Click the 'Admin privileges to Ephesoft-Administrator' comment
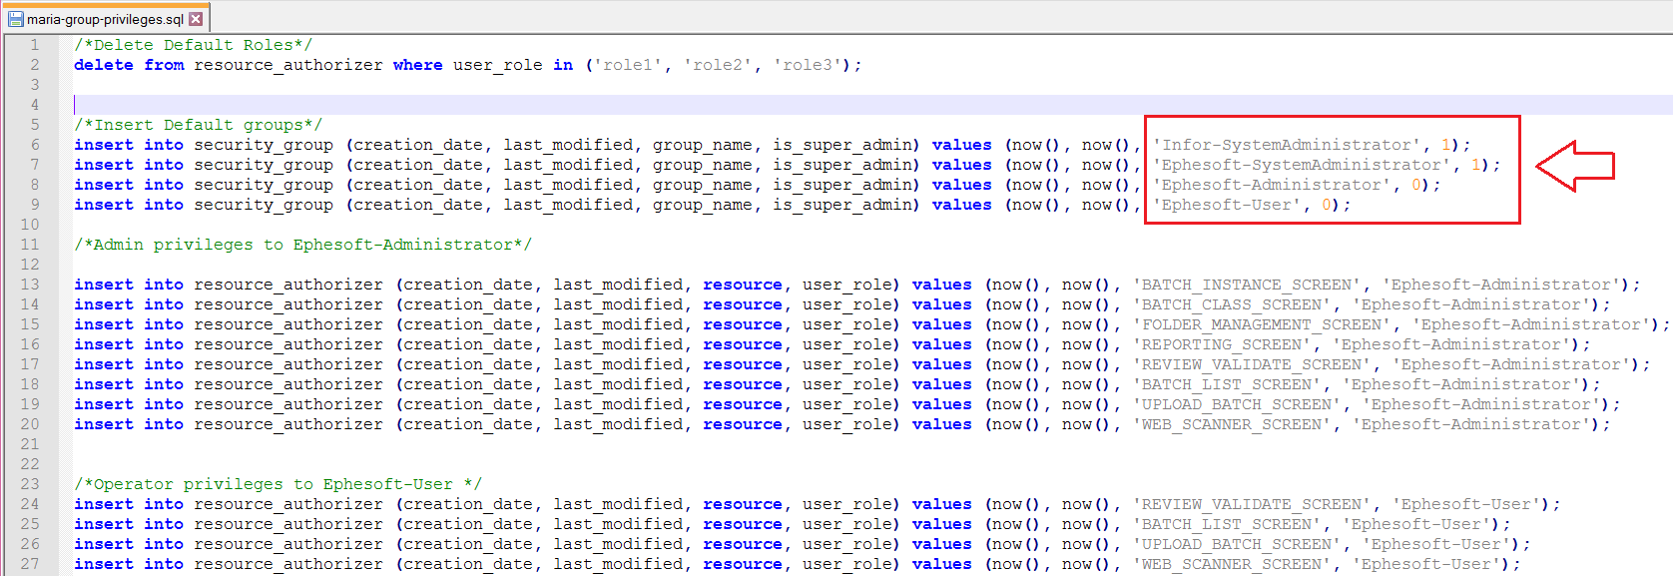 (x=303, y=245)
